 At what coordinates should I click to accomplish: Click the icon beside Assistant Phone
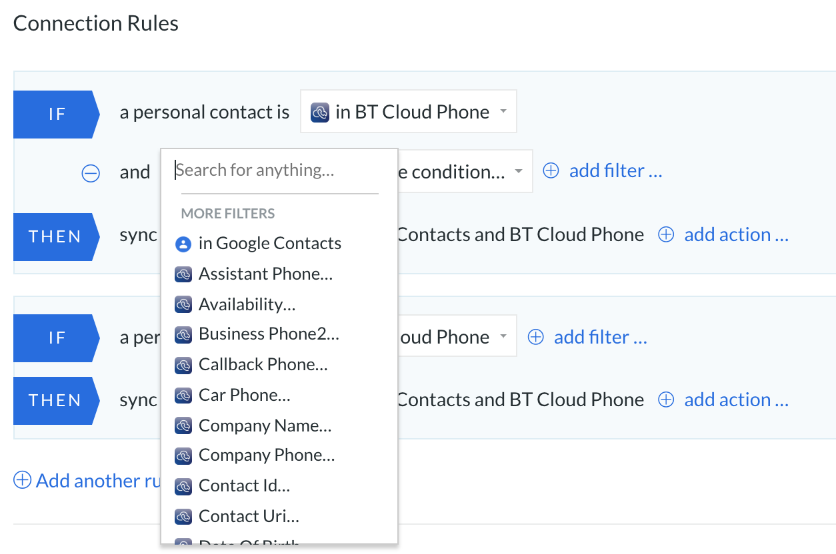(x=183, y=274)
